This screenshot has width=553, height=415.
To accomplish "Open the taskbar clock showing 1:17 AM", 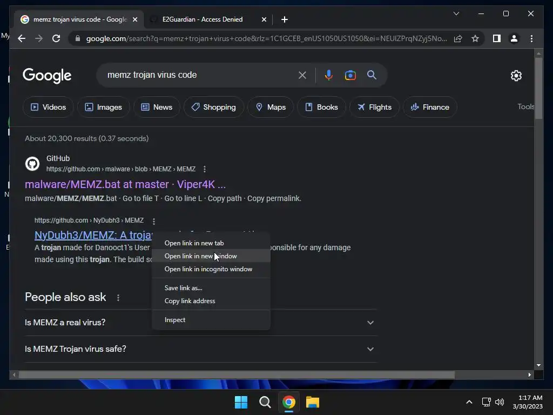I will 528,402.
